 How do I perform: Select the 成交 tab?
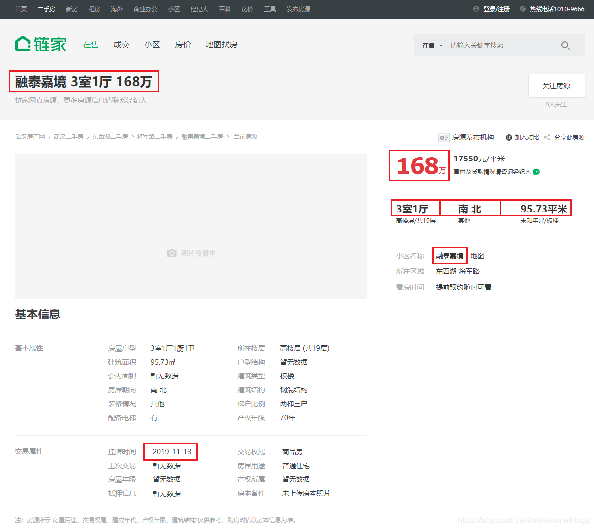(121, 44)
